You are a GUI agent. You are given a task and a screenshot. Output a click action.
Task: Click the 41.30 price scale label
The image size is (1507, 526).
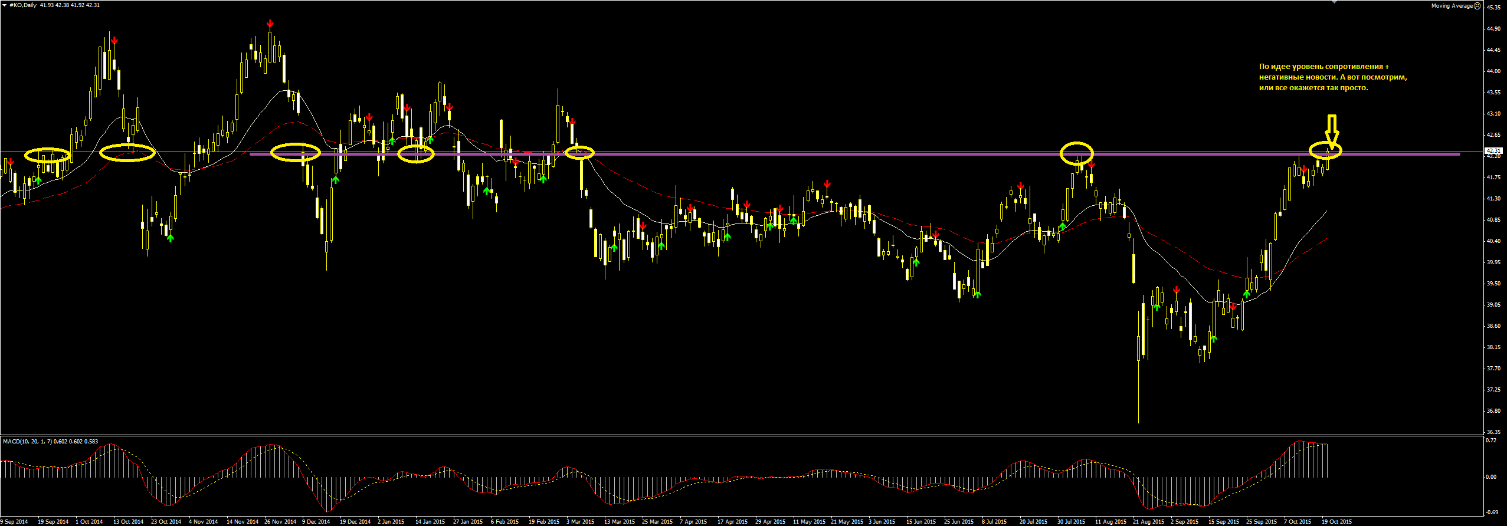(1493, 199)
